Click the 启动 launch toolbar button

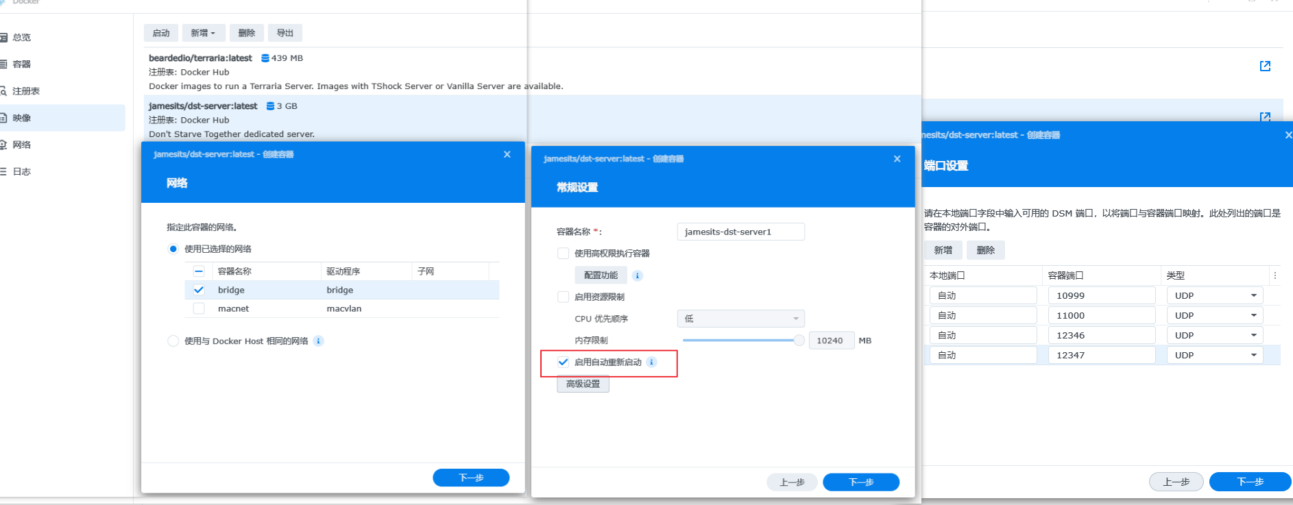(x=161, y=33)
